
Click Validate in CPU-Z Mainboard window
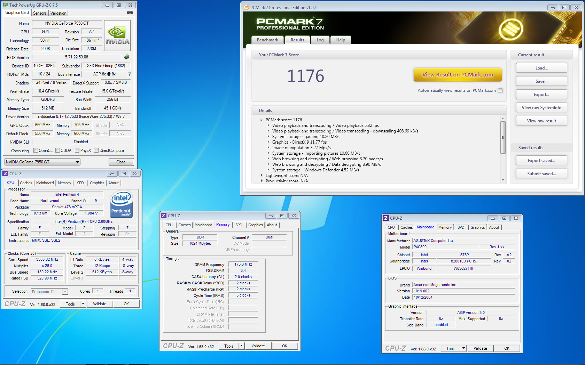coord(480,348)
